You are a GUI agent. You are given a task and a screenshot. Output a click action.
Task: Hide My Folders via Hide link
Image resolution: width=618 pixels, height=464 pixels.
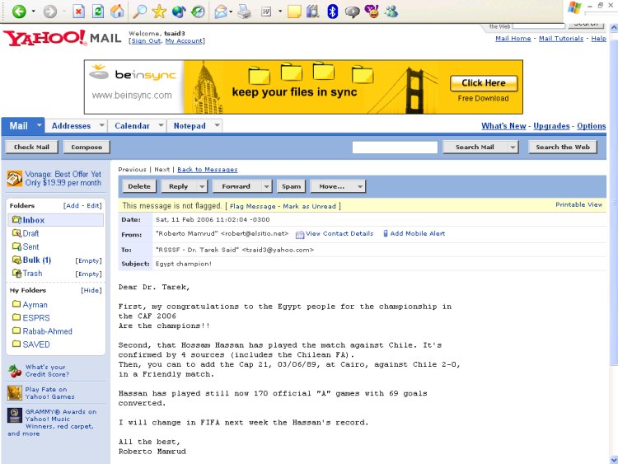pyautogui.click(x=91, y=291)
